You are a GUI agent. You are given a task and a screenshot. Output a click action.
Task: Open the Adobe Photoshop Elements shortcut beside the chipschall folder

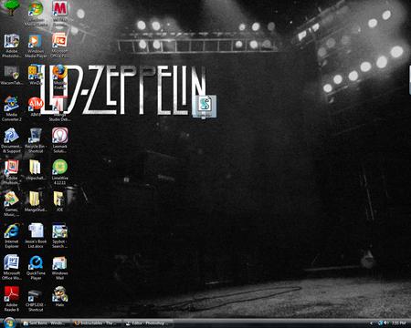click(12, 172)
